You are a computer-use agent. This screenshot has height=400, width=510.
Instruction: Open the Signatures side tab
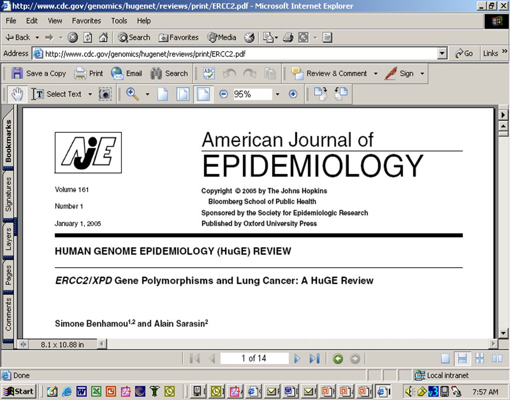point(9,194)
